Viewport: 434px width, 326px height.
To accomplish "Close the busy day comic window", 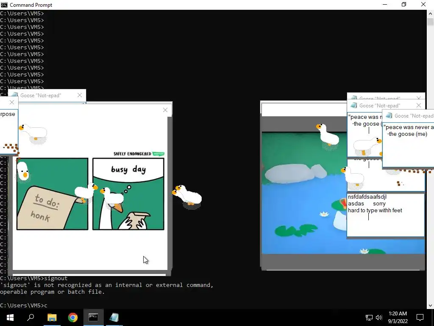I will coord(165,110).
